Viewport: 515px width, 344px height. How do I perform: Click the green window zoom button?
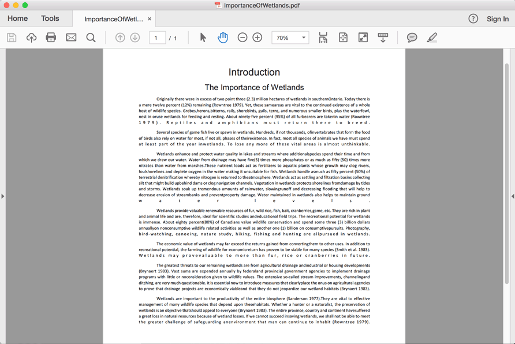pos(25,5)
